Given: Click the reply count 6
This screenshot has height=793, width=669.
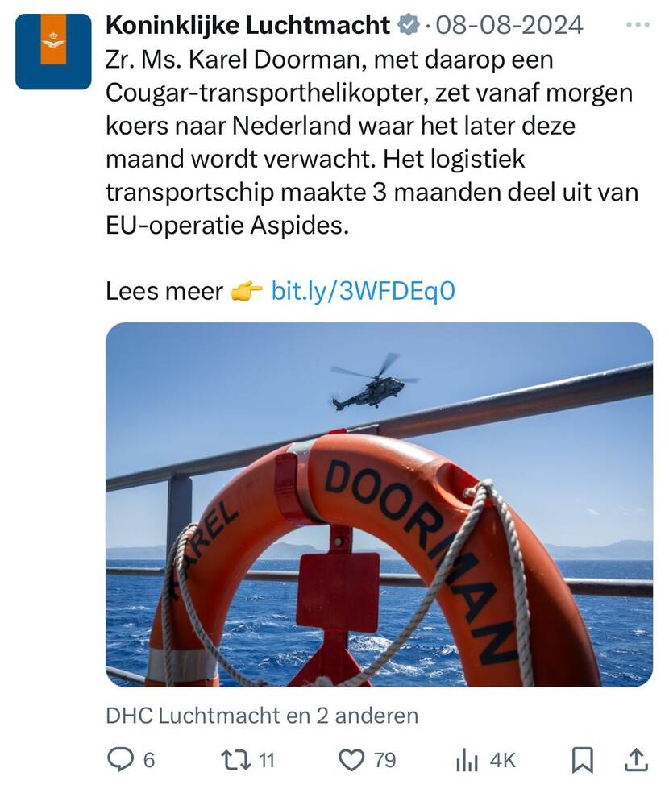Looking at the screenshot, I should pos(148,760).
